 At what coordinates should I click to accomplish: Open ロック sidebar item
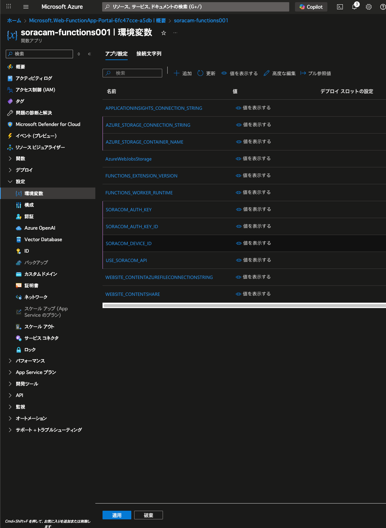pyautogui.click(x=30, y=350)
